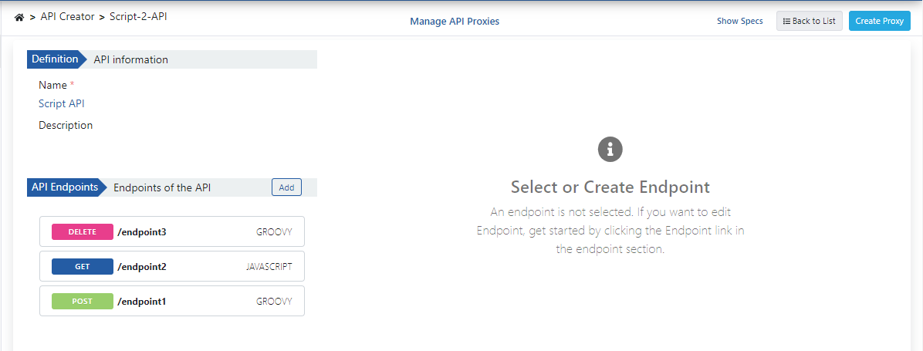Select the Definition tab header
Screen dimensions: 923x351
click(55, 59)
